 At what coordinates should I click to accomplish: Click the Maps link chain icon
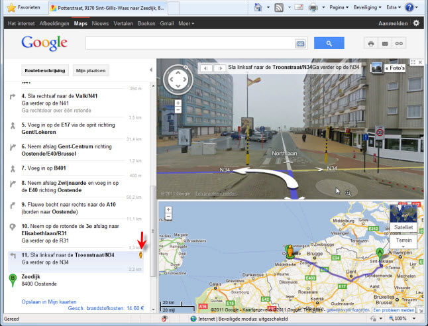pyautogui.click(x=399, y=44)
